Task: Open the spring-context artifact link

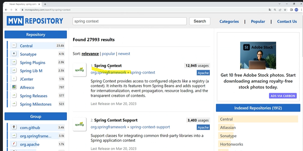Action: [142, 72]
